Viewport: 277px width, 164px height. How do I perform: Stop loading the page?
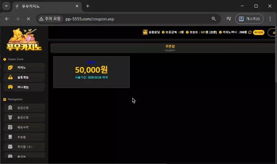pos(28,19)
